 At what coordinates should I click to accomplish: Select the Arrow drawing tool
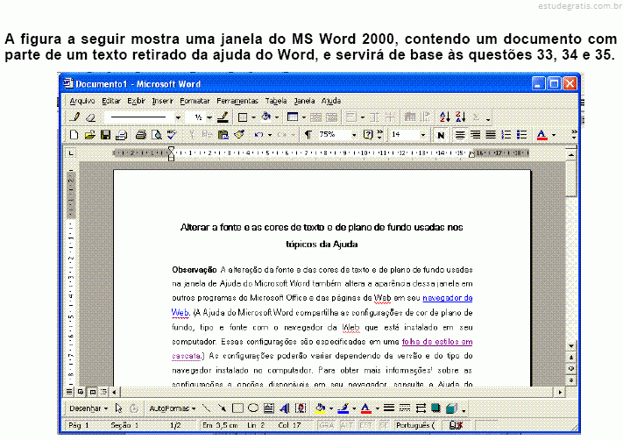coord(222,408)
